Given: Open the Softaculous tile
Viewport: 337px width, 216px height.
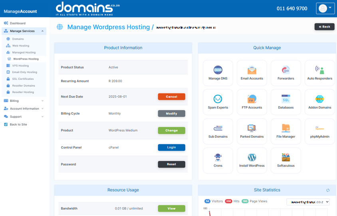Looking at the screenshot, I should (x=285, y=161).
